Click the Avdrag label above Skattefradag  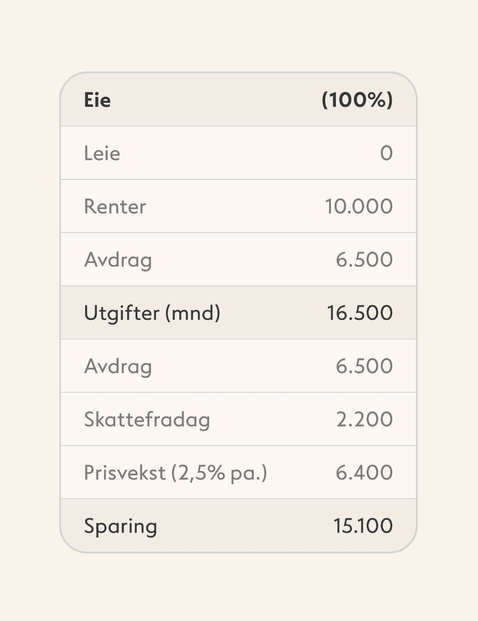[x=118, y=366]
